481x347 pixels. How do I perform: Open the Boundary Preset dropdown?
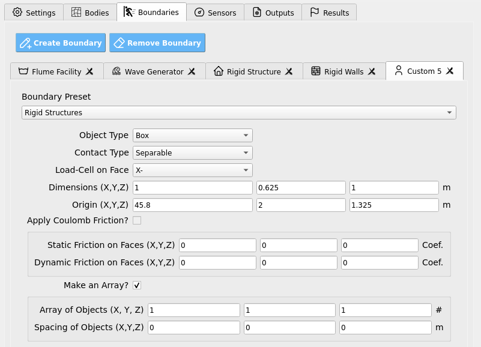tap(238, 113)
